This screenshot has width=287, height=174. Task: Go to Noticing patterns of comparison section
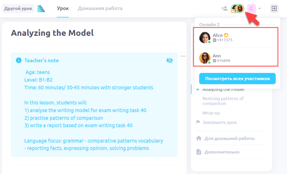[x=223, y=101]
